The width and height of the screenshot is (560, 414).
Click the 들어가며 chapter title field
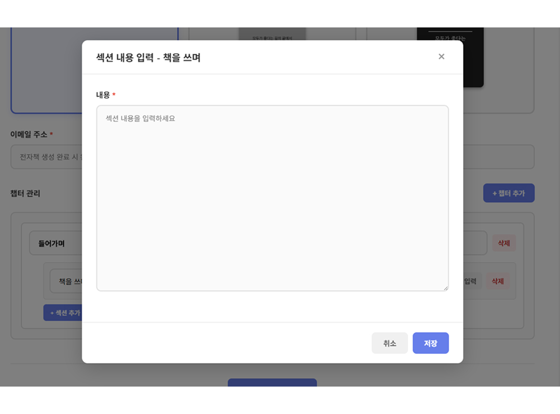coord(54,243)
